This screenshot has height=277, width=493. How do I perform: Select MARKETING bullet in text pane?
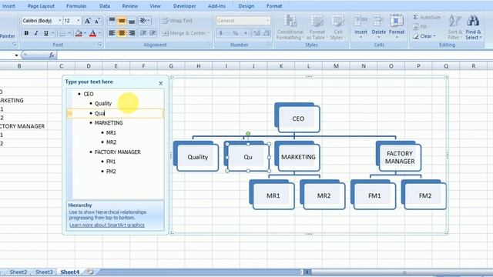pos(109,123)
